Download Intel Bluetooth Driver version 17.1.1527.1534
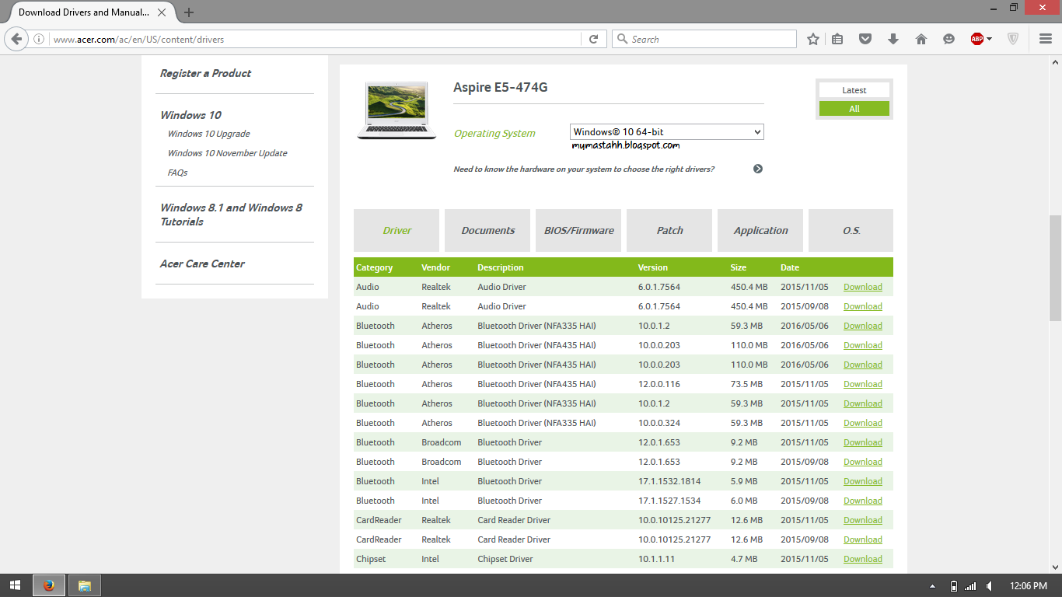The width and height of the screenshot is (1062, 597). [x=863, y=501]
